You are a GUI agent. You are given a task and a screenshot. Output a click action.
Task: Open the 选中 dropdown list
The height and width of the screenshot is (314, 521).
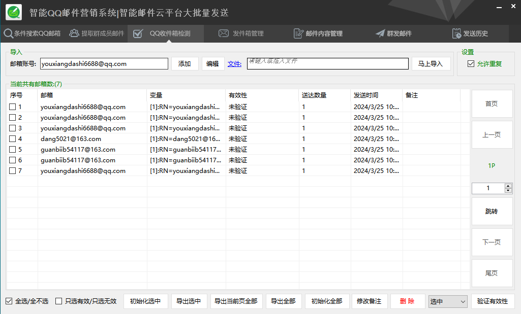(x=448, y=301)
